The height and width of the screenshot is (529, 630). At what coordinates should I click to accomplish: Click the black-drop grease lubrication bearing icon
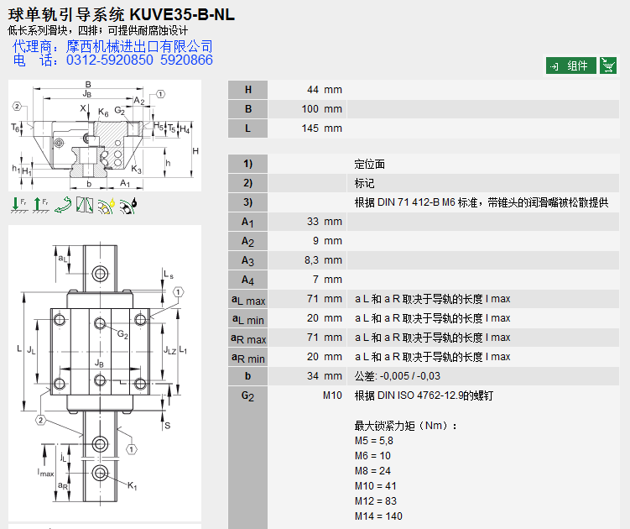[128, 204]
